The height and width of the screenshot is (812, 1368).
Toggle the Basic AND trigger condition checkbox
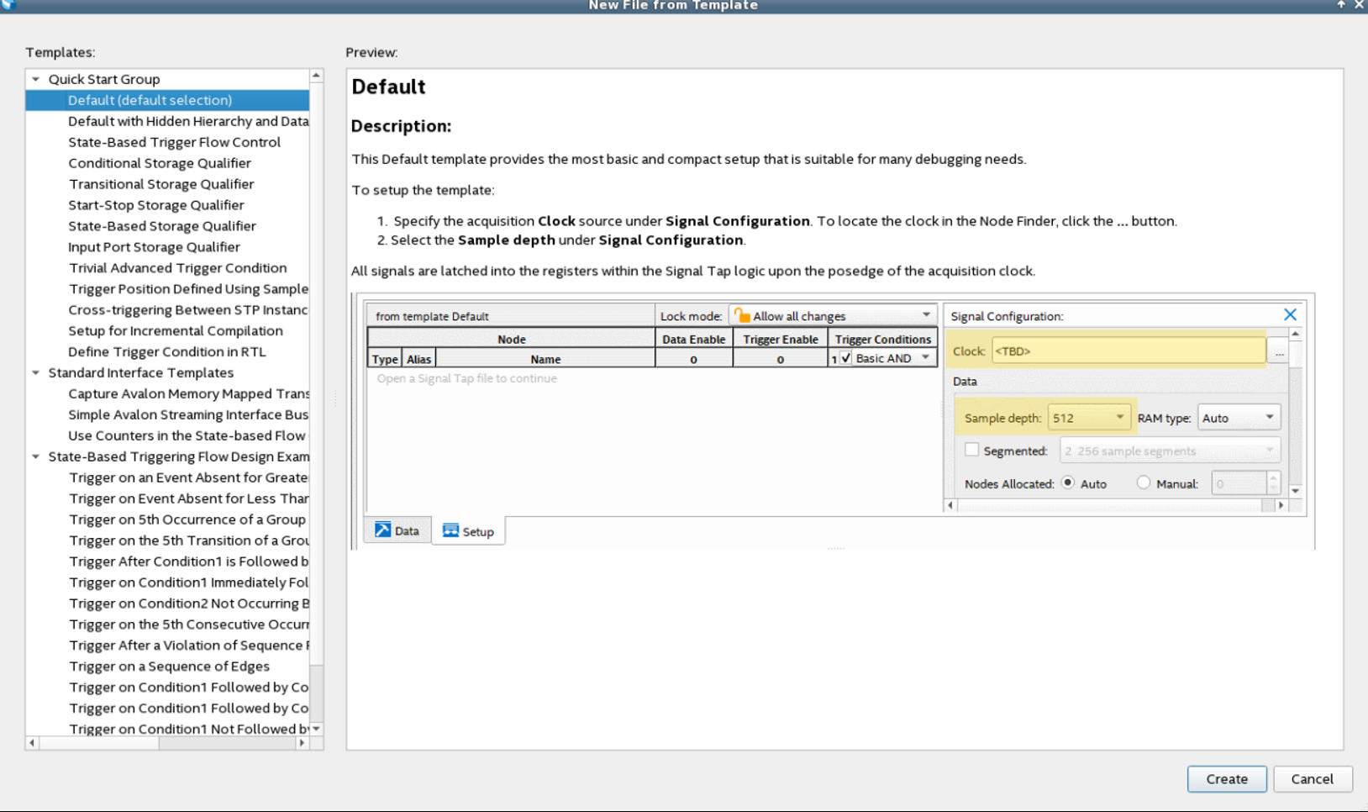846,358
